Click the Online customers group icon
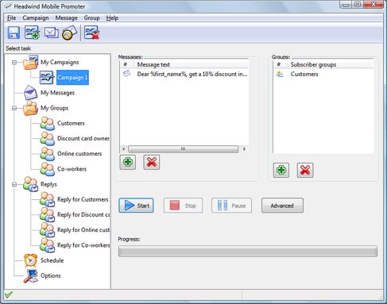This screenshot has height=304, width=387. [48, 154]
